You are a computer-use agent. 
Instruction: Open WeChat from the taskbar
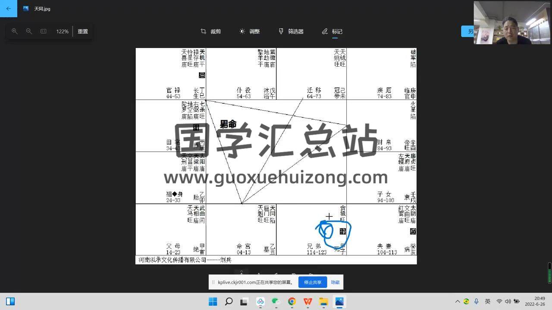click(x=276, y=301)
